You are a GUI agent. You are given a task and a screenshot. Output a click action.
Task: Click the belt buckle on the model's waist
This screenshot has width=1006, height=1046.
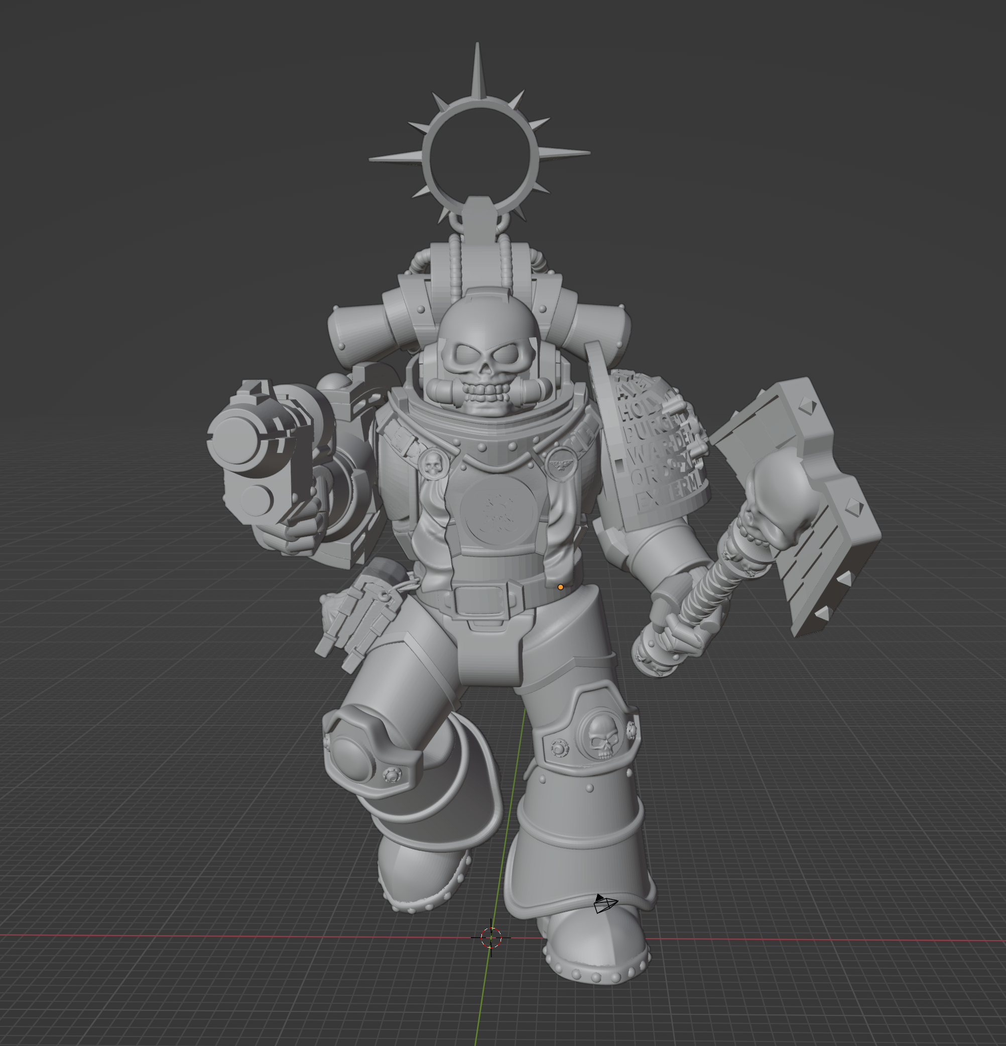tap(480, 601)
